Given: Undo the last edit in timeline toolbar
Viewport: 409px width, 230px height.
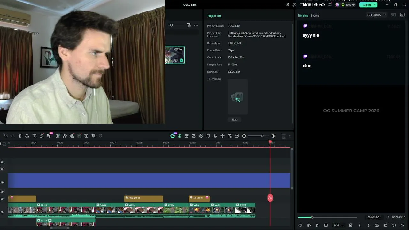Looking at the screenshot, I should [6, 136].
